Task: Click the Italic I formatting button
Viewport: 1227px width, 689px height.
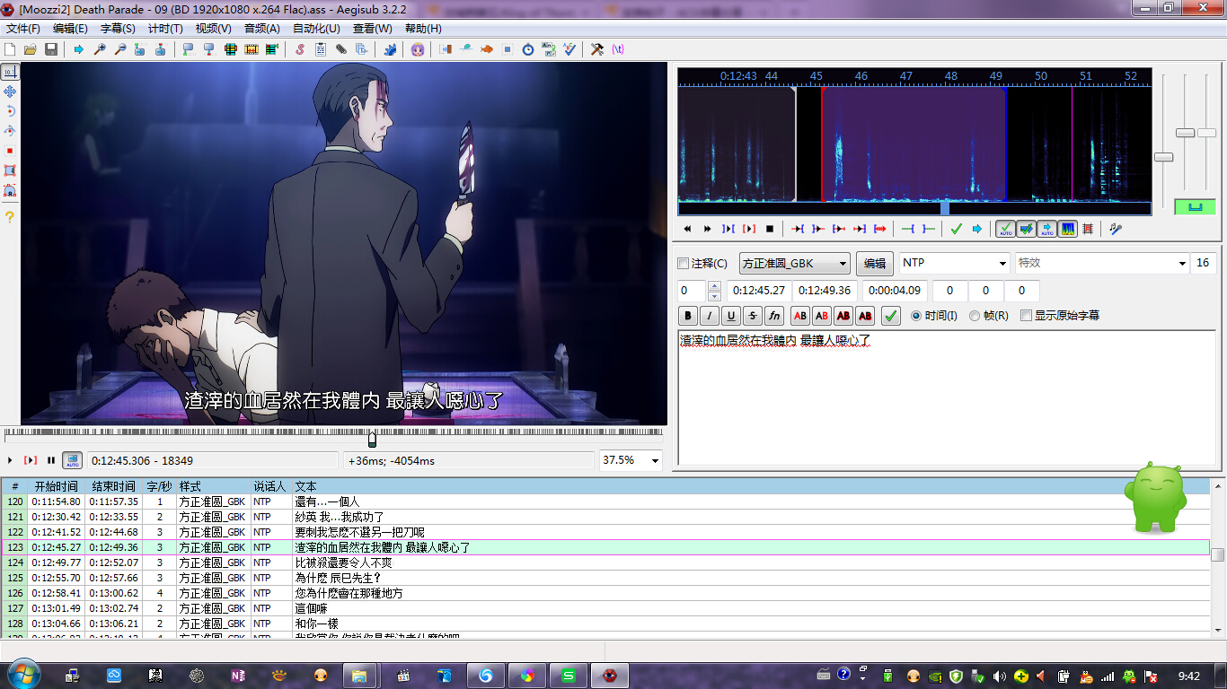Action: [x=710, y=316]
